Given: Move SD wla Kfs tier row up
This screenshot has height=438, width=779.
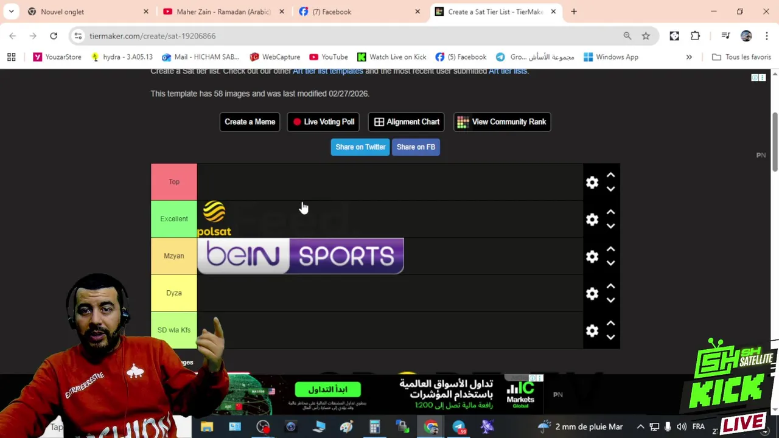Looking at the screenshot, I should (x=610, y=324).
